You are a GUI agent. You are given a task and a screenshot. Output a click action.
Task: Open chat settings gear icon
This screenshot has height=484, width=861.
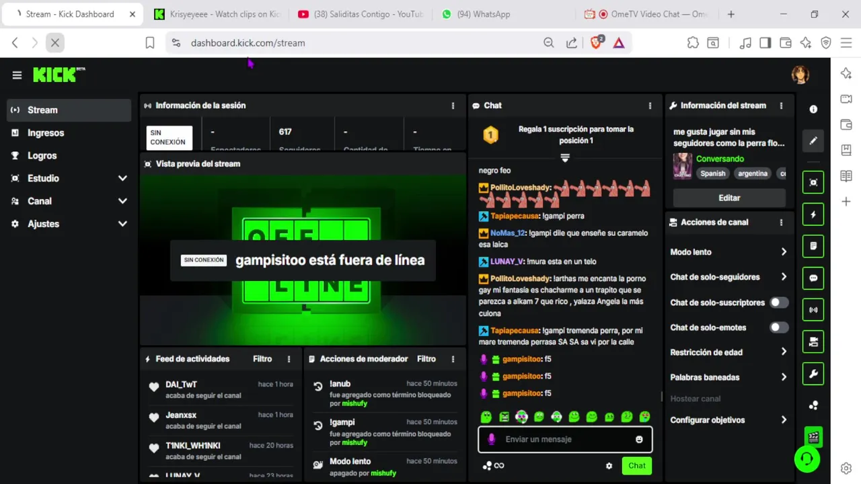click(609, 466)
